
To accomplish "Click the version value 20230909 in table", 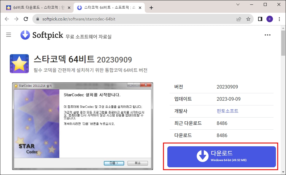I will point(227,87).
